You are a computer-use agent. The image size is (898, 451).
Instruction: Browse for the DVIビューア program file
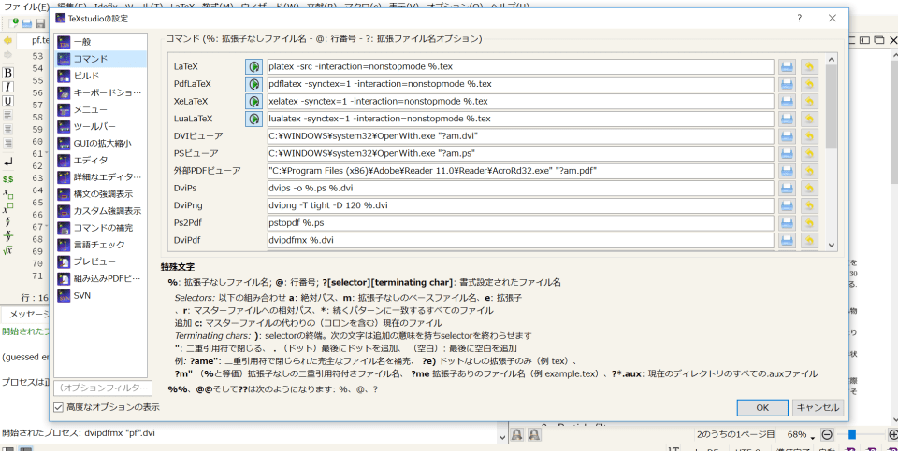(x=788, y=136)
